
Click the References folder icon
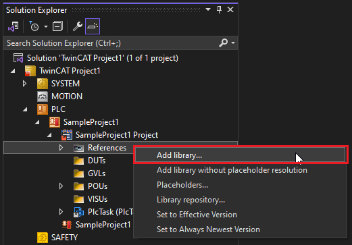79,148
